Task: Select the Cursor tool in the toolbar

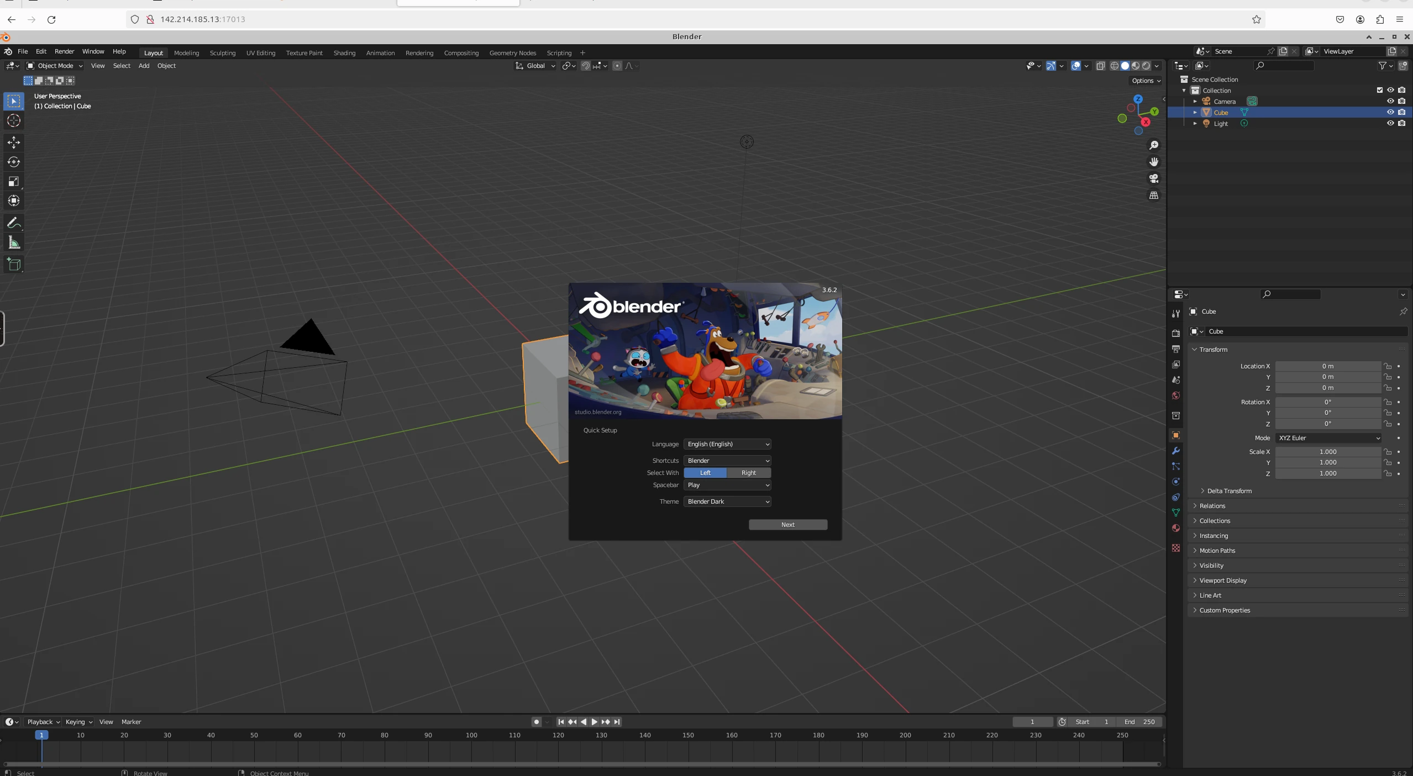Action: [14, 121]
